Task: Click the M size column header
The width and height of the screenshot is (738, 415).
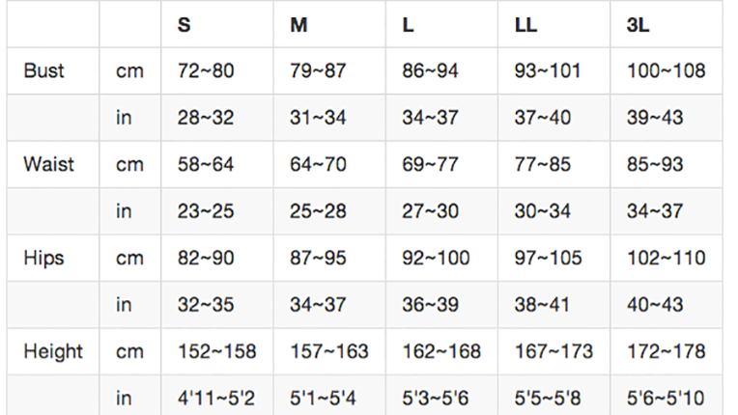Action: point(298,25)
